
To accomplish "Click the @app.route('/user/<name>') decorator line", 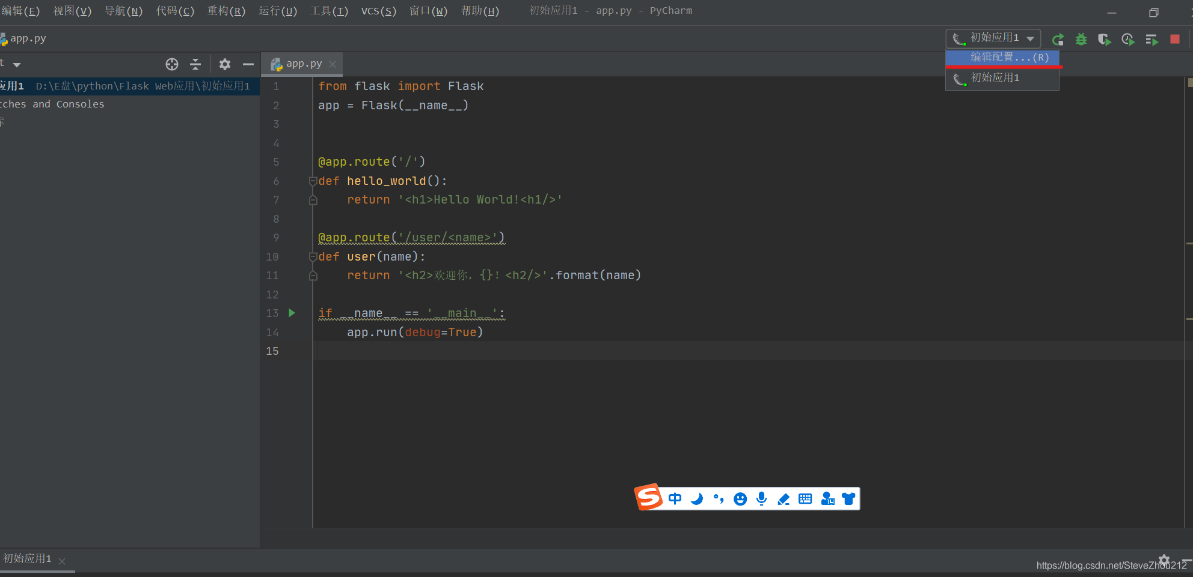I will (411, 237).
